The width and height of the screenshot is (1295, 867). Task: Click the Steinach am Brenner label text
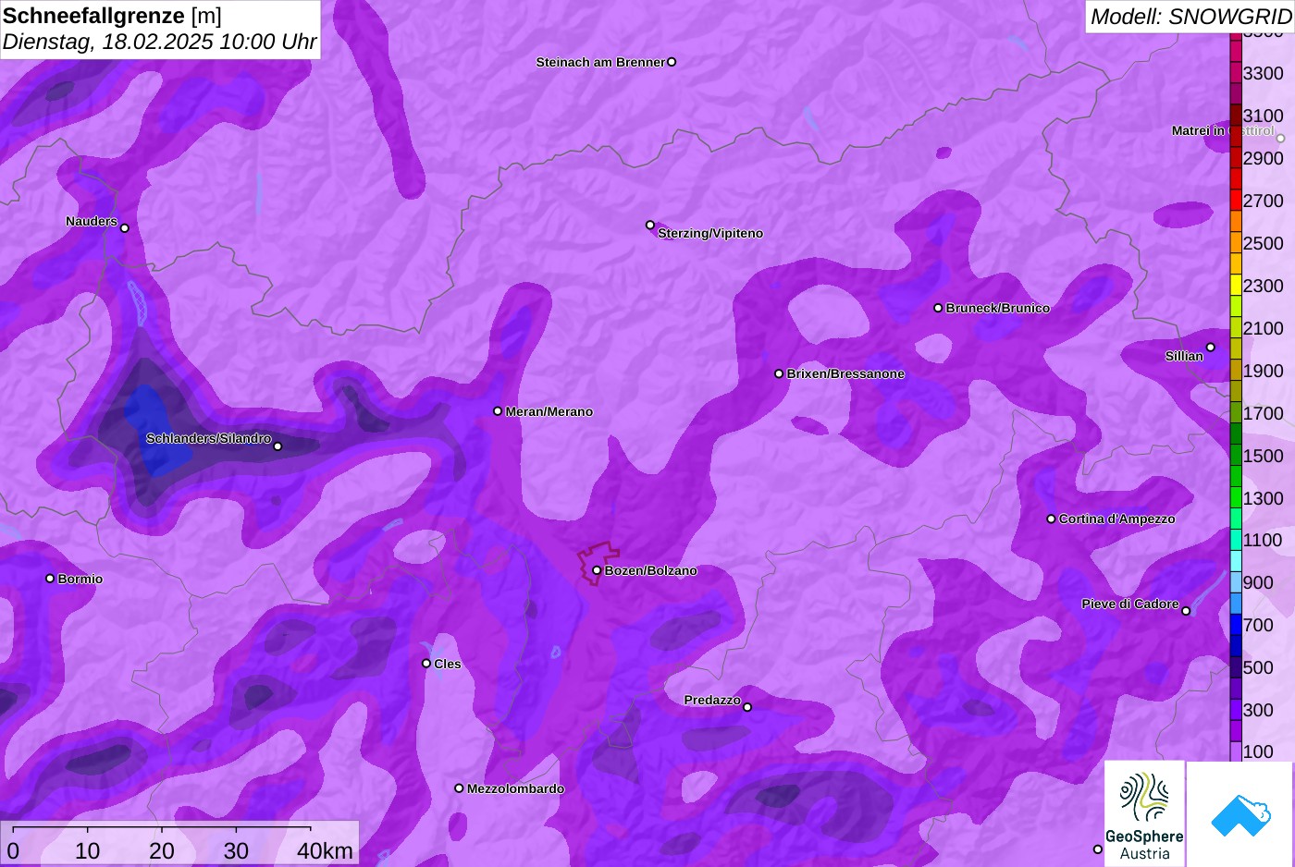tap(600, 62)
